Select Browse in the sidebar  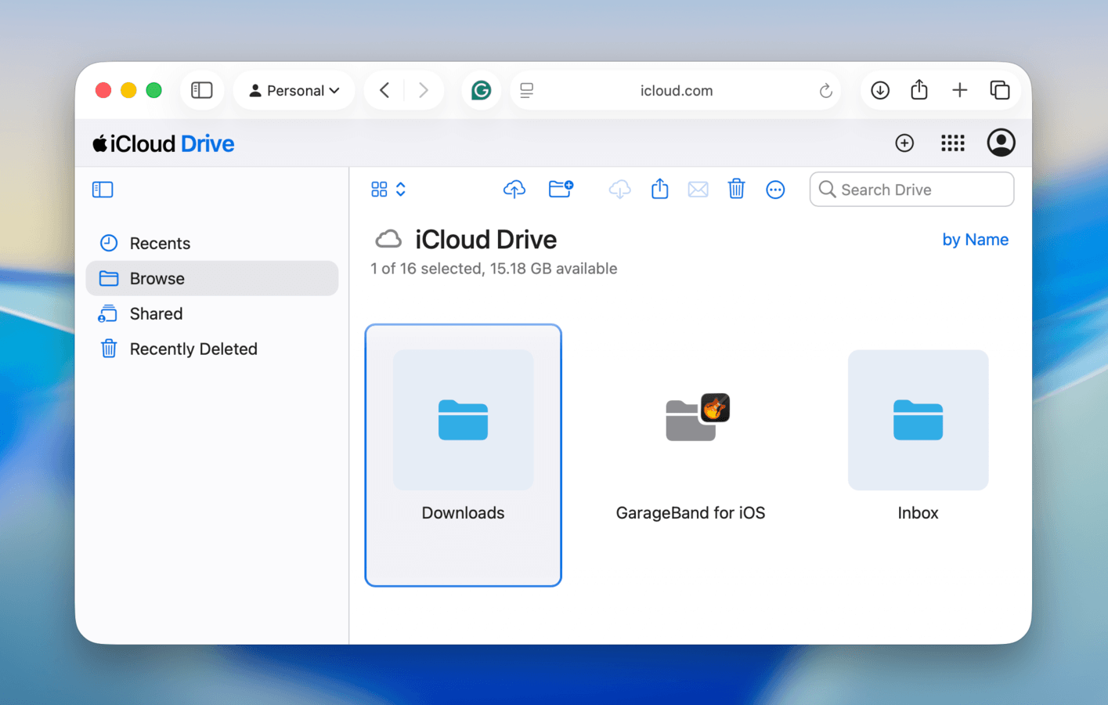[x=211, y=278]
